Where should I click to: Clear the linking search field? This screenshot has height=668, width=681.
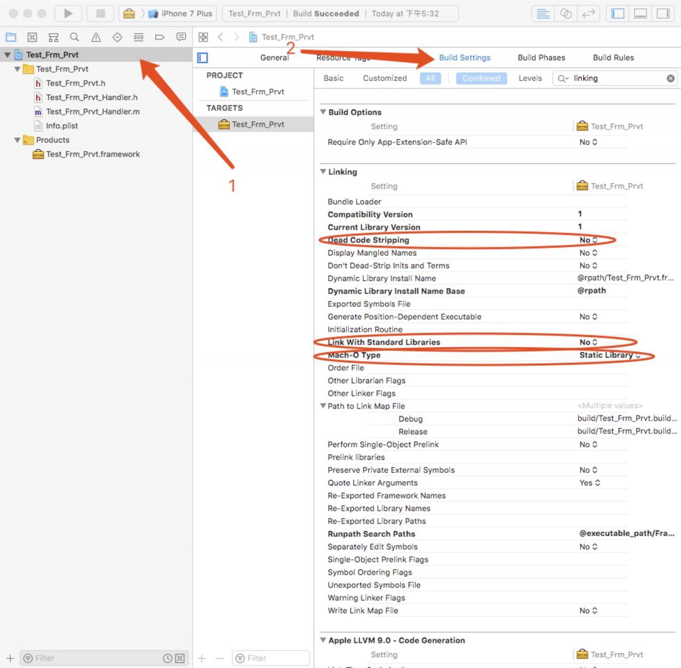(x=670, y=78)
